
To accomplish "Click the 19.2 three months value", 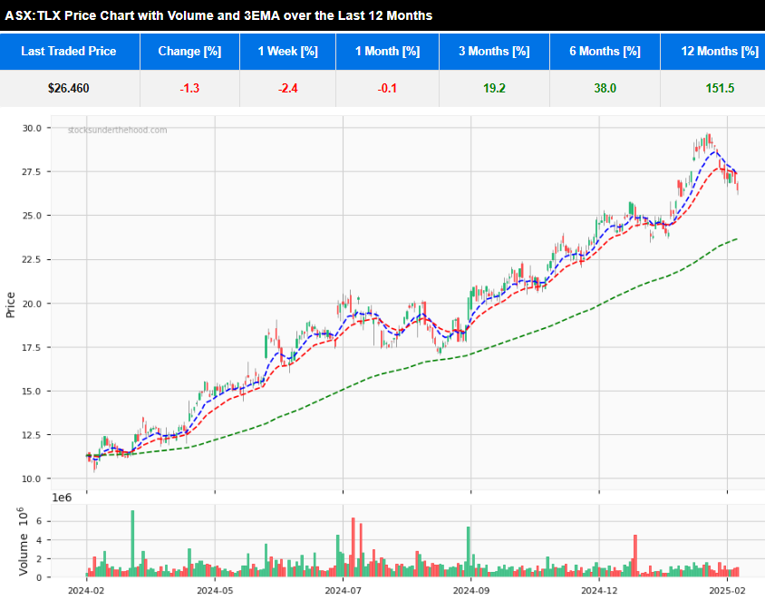I will [x=494, y=88].
